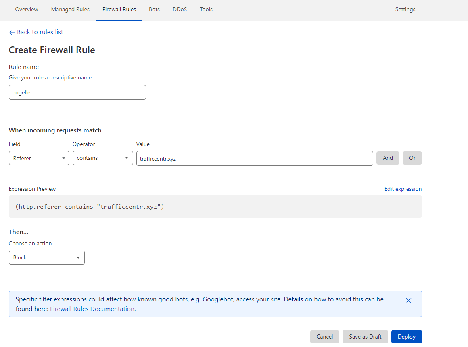Open the Settings tab

[x=405, y=10]
